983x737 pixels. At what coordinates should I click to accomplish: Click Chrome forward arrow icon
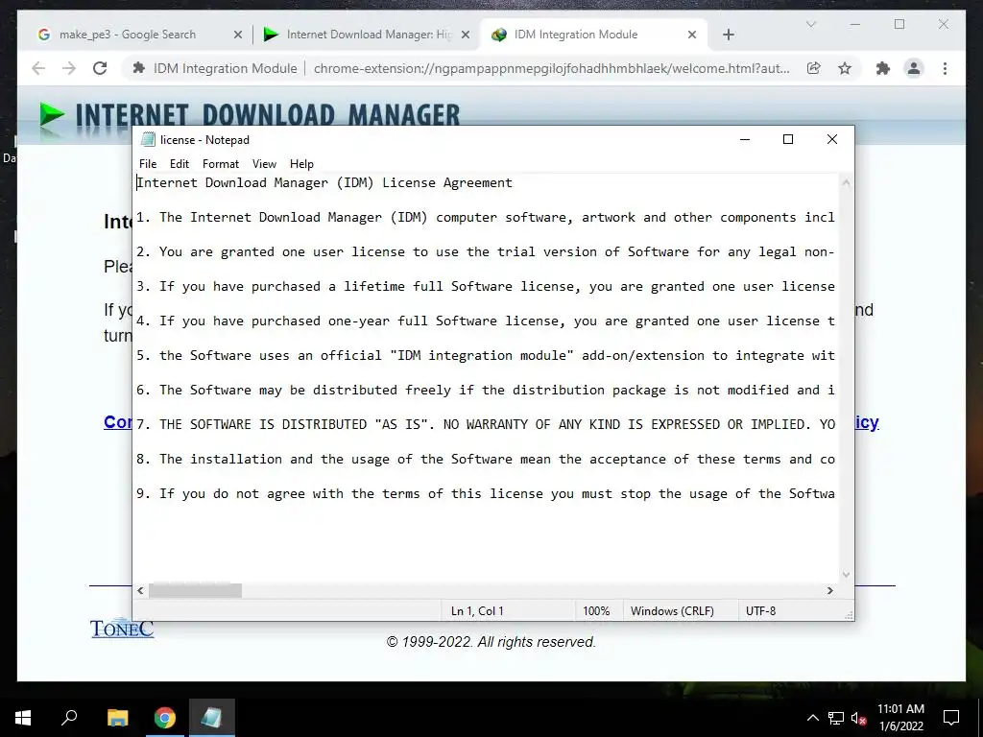coord(69,68)
